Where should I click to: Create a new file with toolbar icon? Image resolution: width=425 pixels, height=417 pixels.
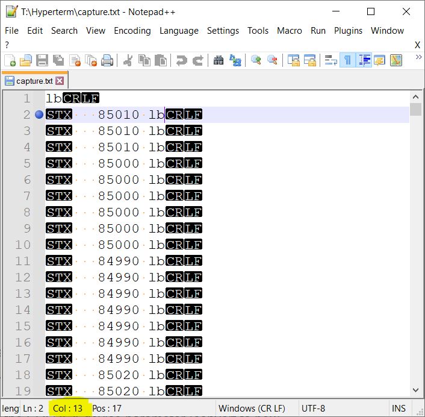point(10,60)
